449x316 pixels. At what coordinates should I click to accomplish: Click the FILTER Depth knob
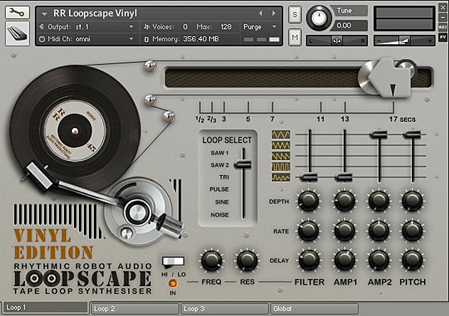309,201
